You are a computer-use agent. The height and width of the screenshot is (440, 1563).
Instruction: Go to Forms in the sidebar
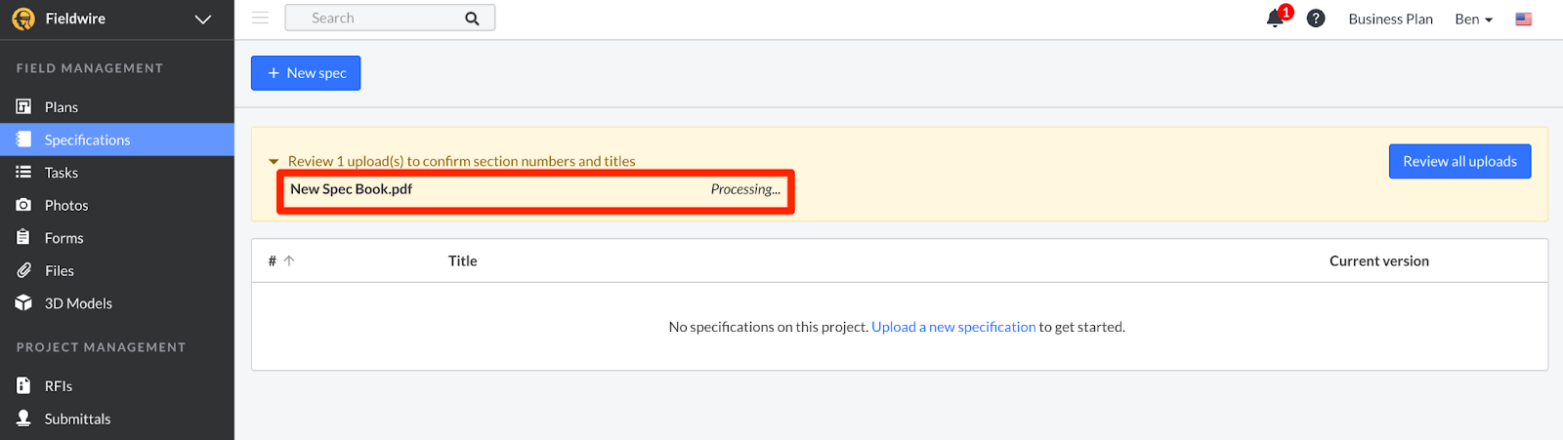(63, 238)
